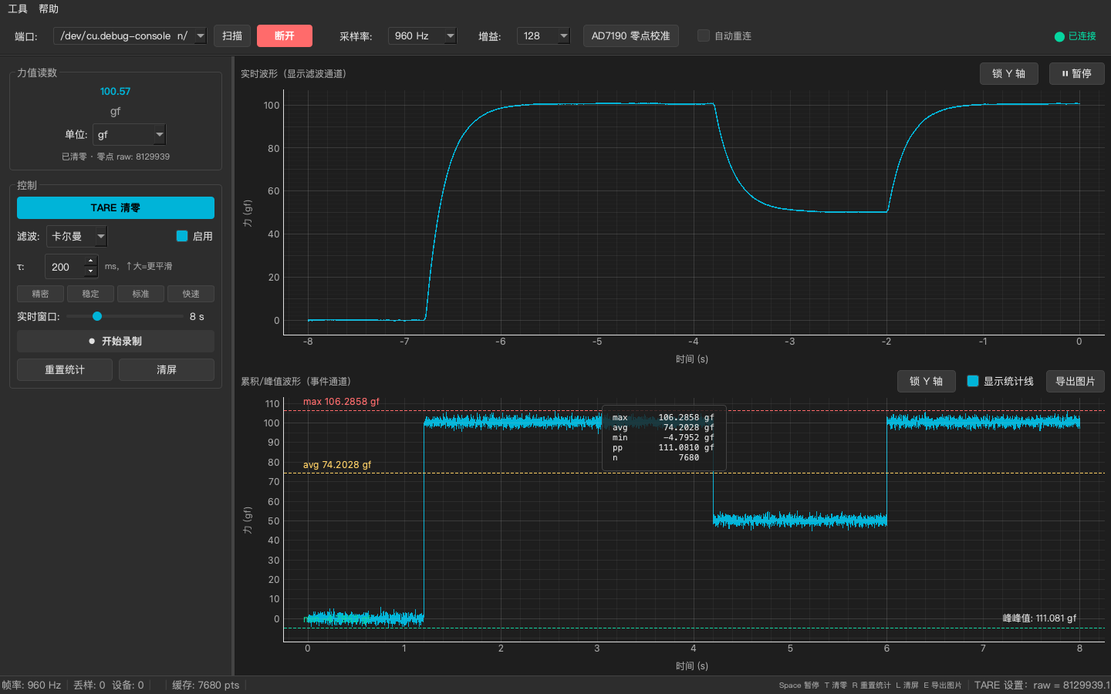Screen dimensions: 1111x694
Task: Click the TARE 清零 button
Action: 116,207
